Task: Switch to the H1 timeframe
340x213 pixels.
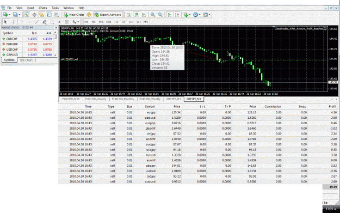Action: pos(116,22)
